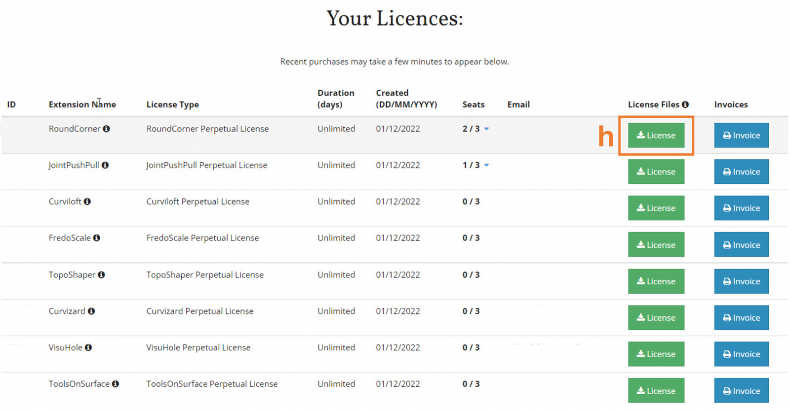Click the VisuHole extension name
Screen dimensions: 790x410
tap(65, 348)
